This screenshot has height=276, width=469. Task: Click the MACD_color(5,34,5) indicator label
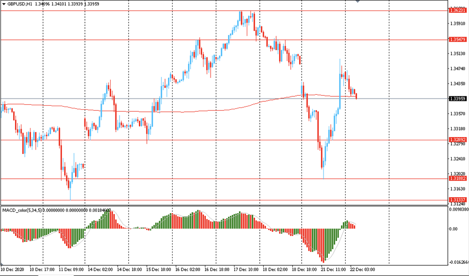click(22, 210)
